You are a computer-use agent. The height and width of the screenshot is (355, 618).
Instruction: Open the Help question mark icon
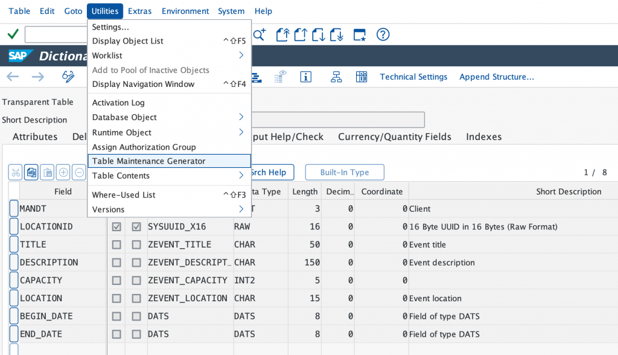point(384,35)
